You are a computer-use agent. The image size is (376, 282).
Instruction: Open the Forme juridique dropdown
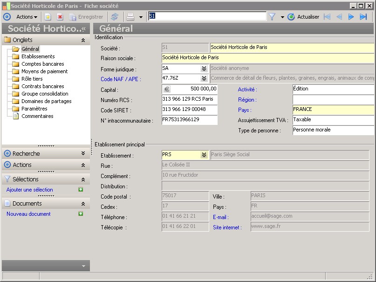pyautogui.click(x=204, y=69)
